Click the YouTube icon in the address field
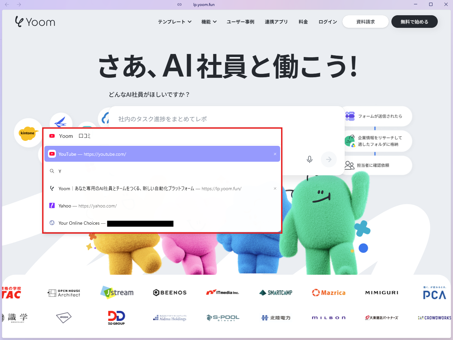The image size is (453, 340). point(52,136)
